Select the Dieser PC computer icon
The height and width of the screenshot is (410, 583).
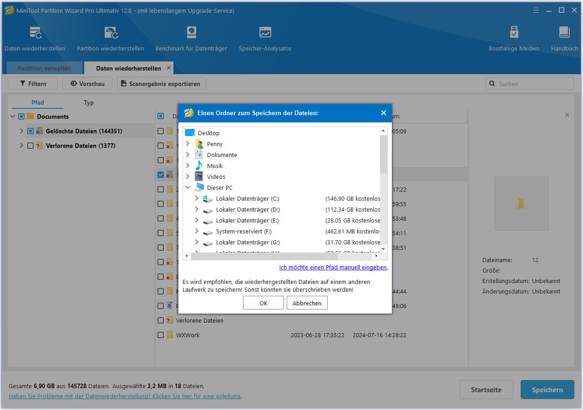coord(199,187)
